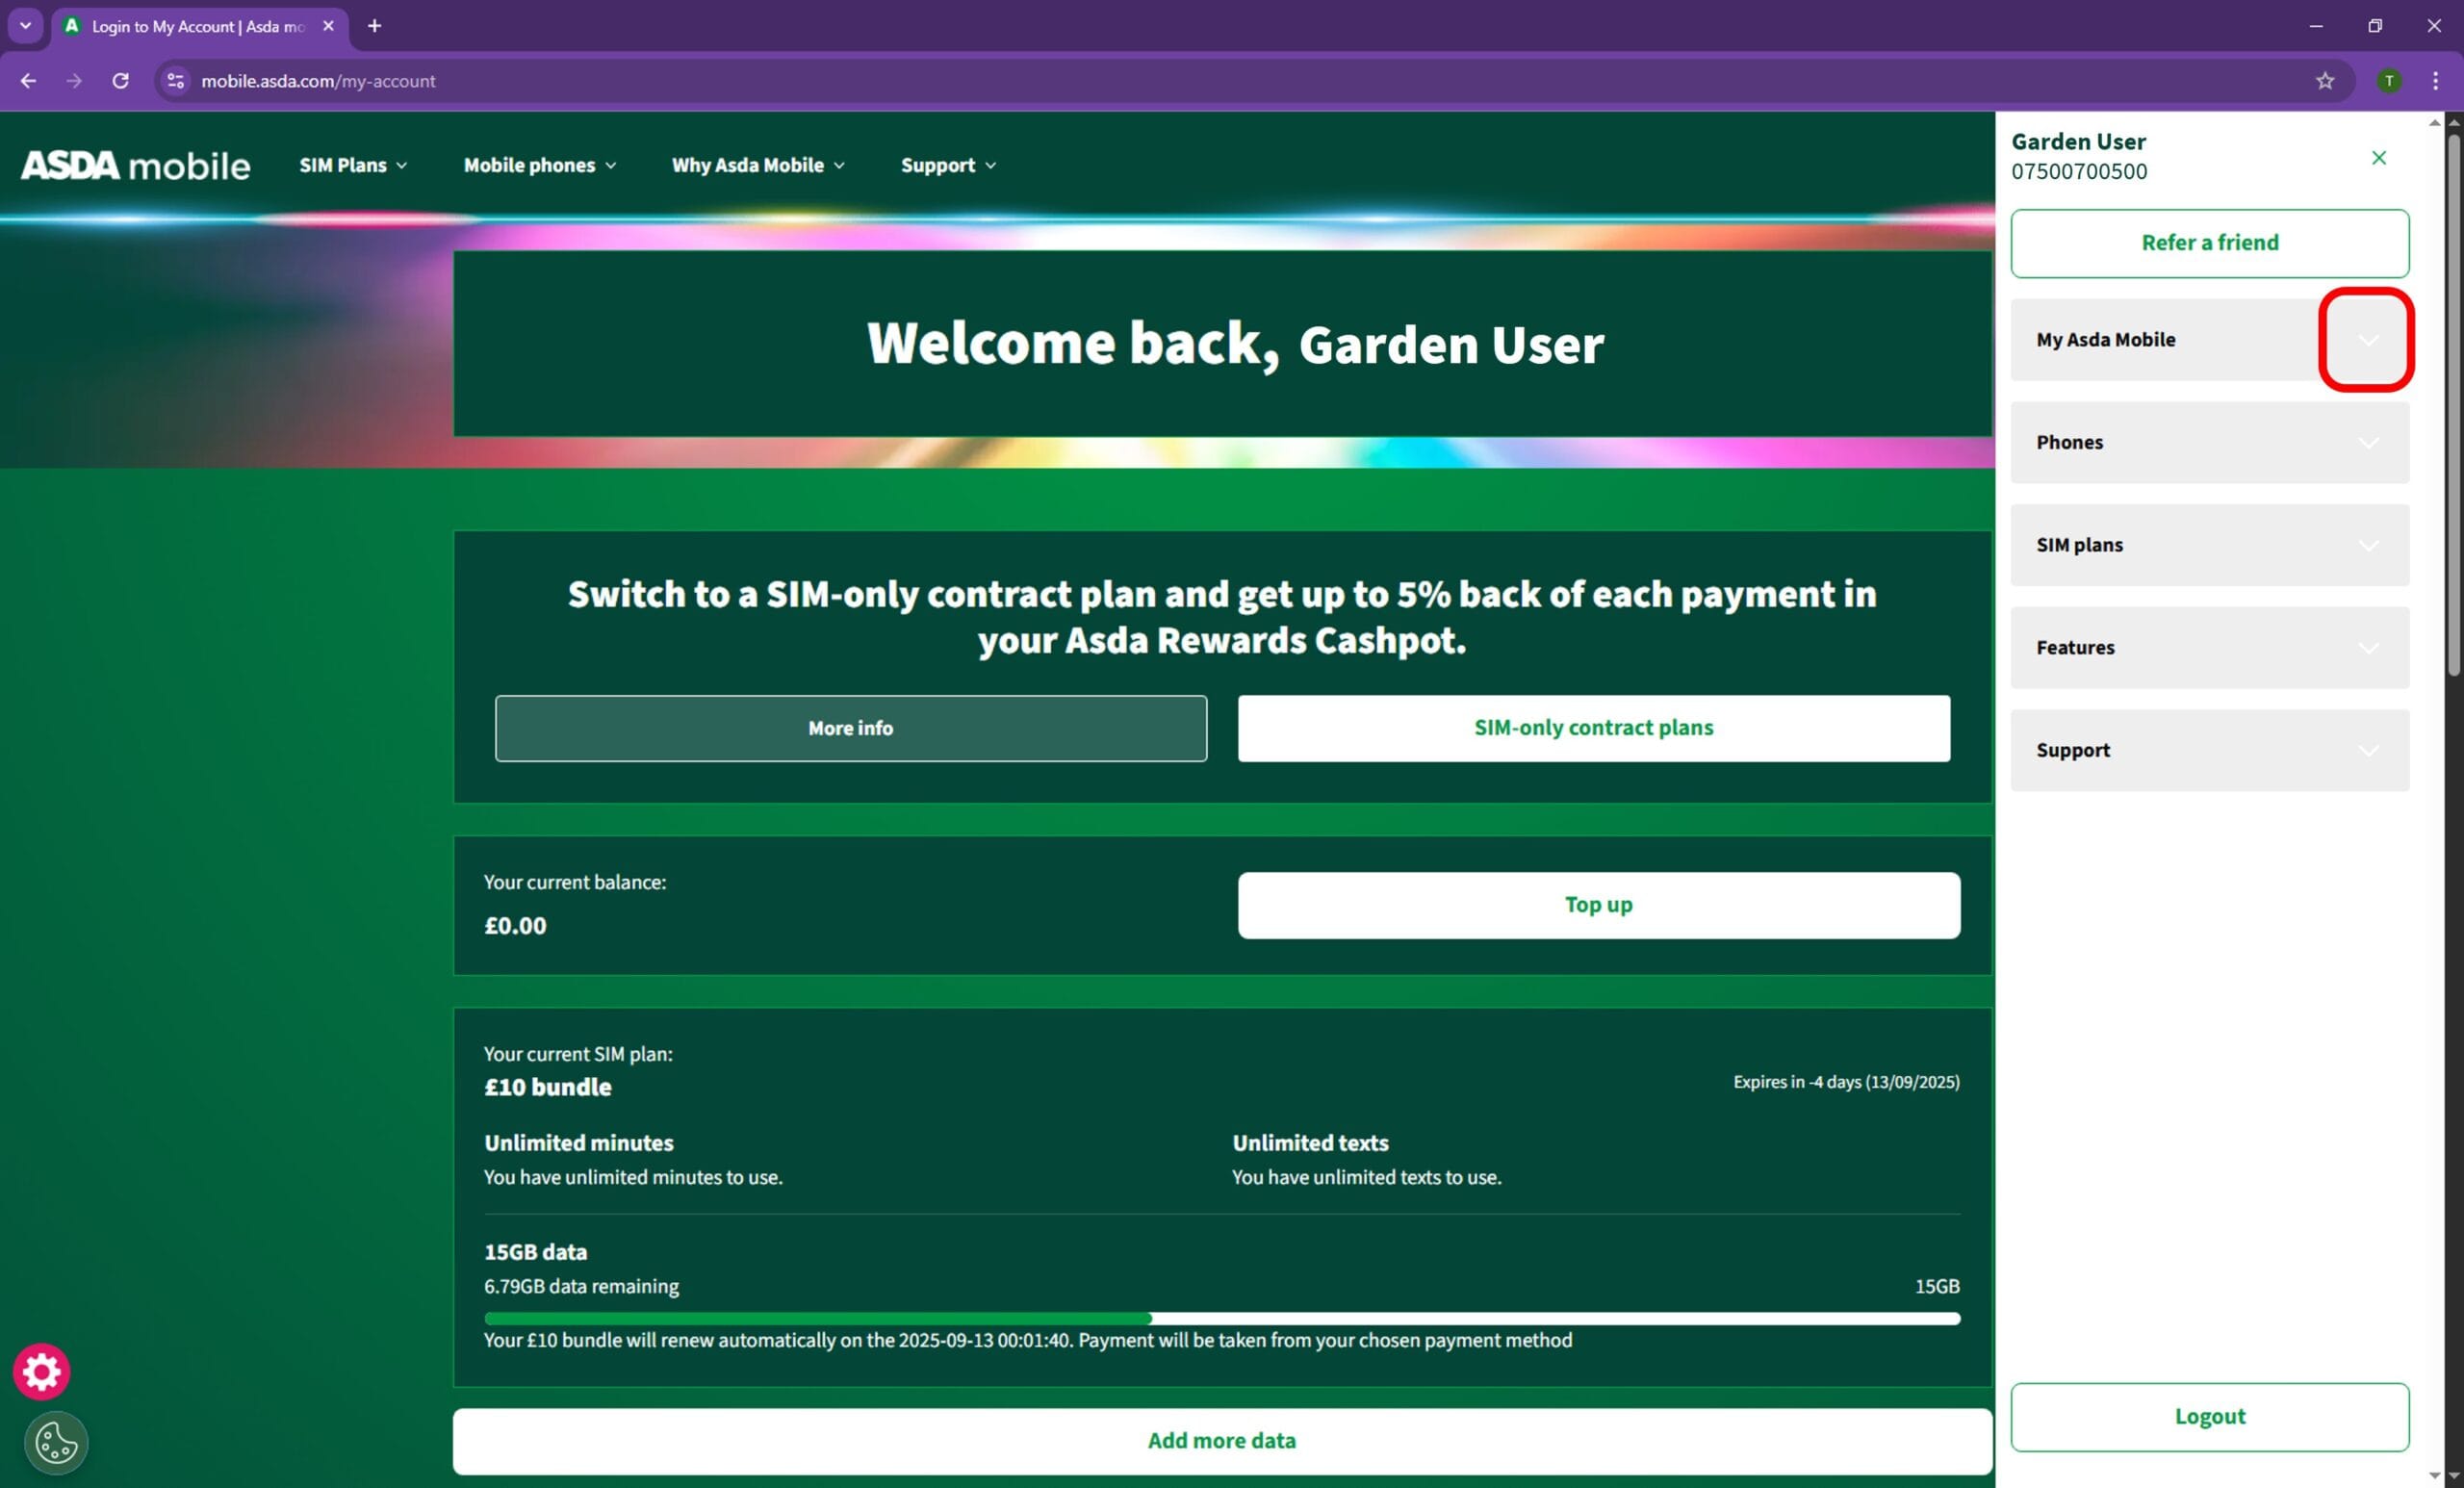
Task: Click the Refer a friend button
Action: click(2209, 243)
